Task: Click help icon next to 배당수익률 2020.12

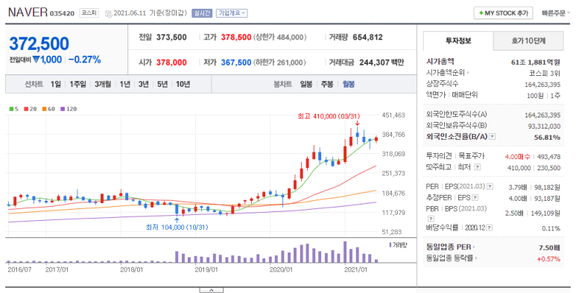Action: tap(489, 228)
